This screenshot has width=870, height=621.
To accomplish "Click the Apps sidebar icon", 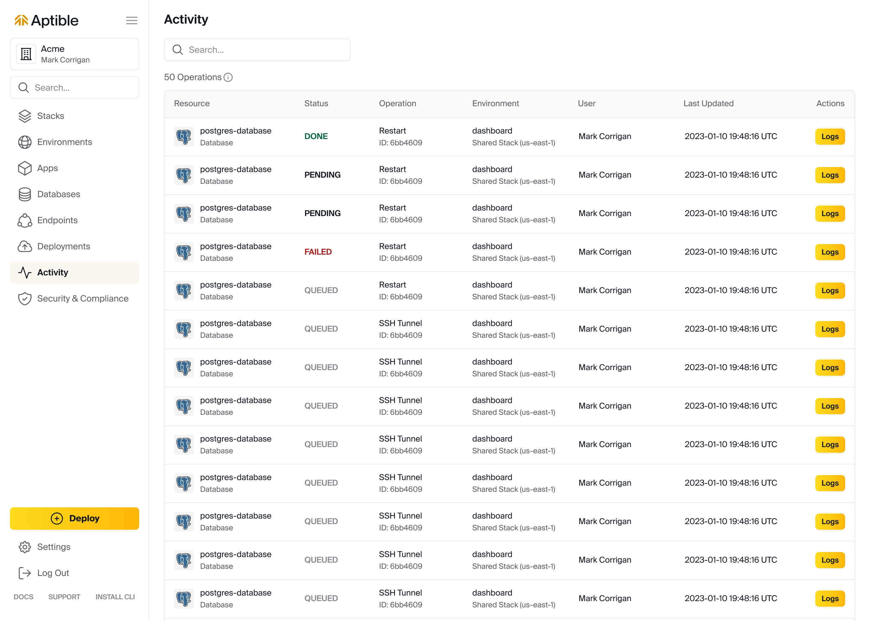I will tap(25, 168).
